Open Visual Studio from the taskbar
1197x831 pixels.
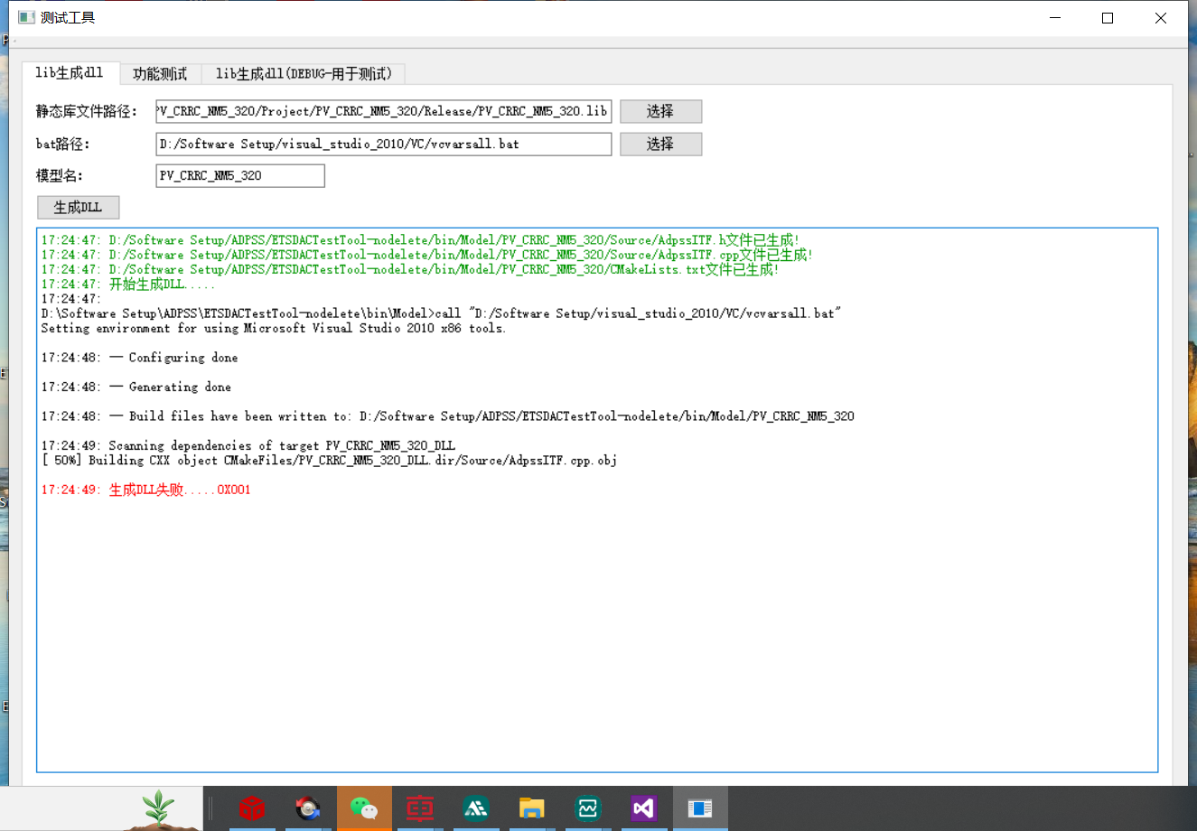click(644, 808)
